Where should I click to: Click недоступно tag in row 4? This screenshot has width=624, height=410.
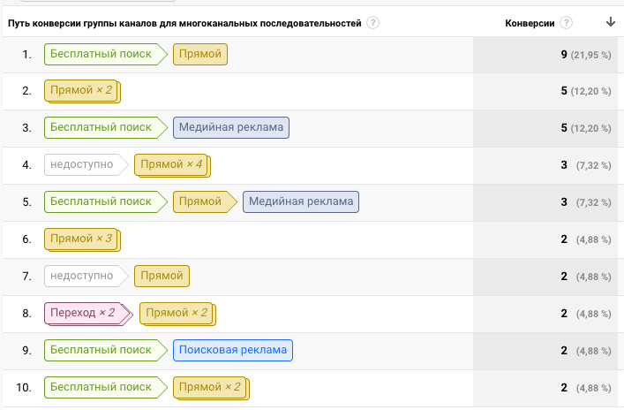point(81,164)
